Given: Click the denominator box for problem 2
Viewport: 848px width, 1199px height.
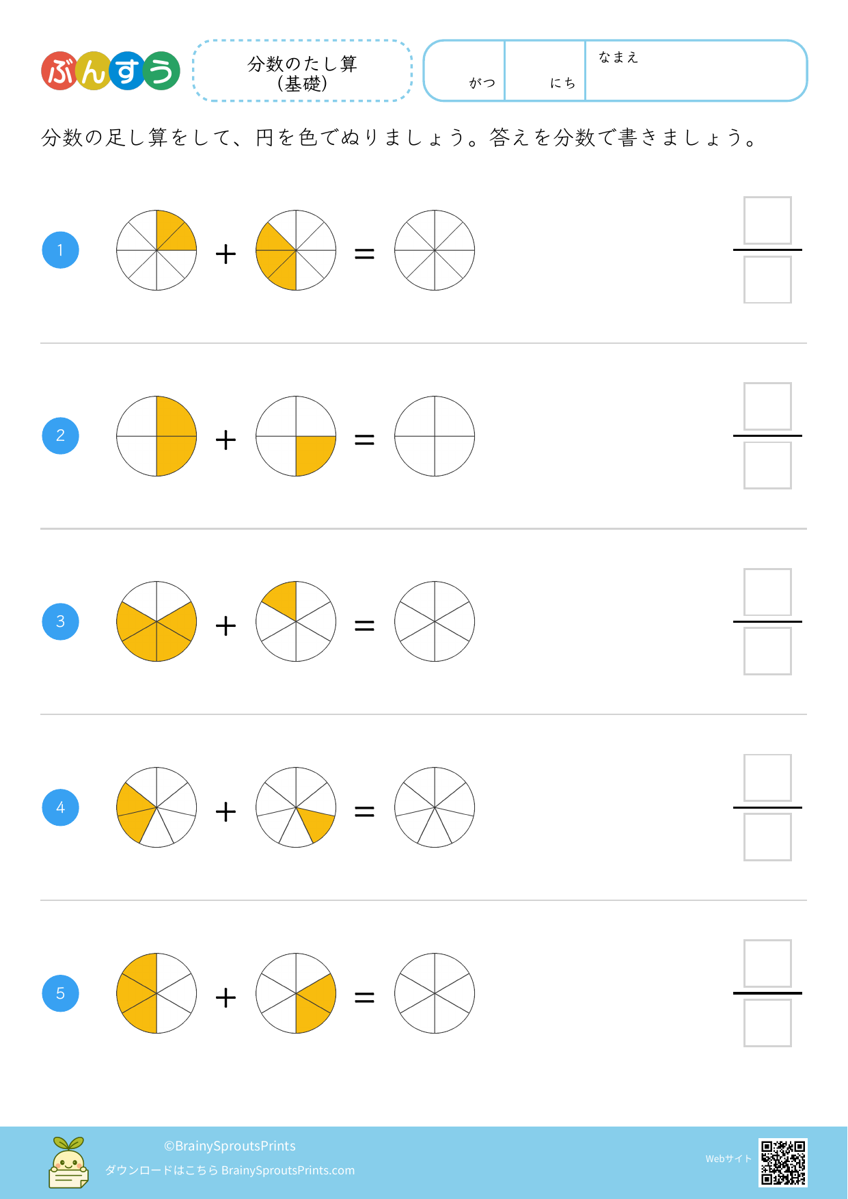Looking at the screenshot, I should coord(767,466).
